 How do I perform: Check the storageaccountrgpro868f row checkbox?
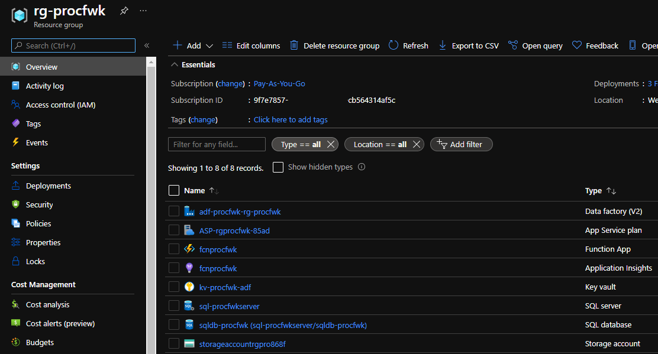pyautogui.click(x=174, y=343)
